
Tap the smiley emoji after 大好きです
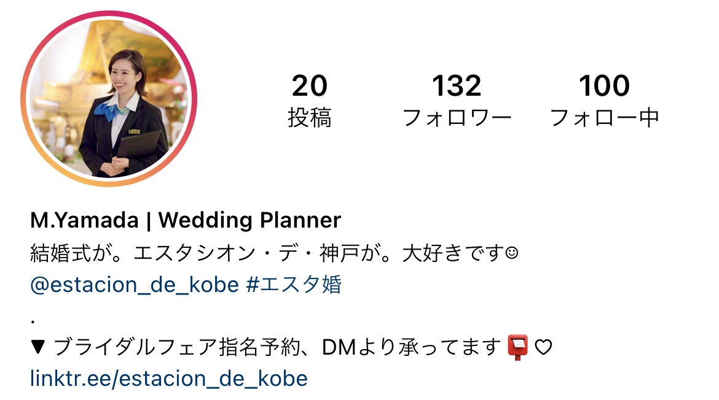(512, 253)
